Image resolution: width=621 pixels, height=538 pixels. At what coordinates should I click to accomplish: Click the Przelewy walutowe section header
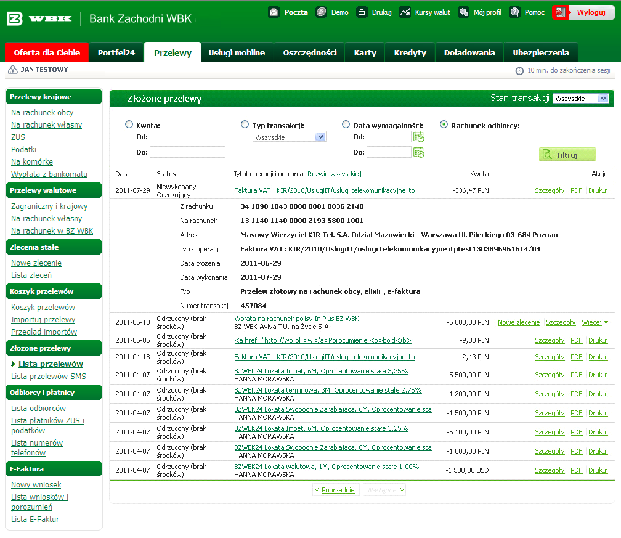coord(54,190)
